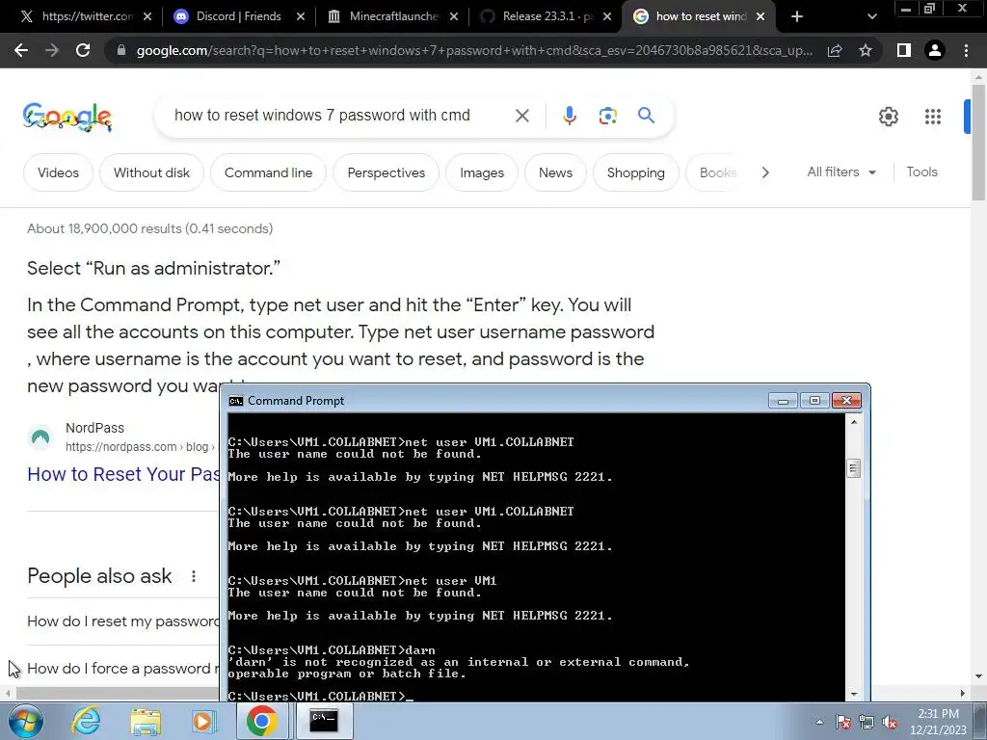
Task: Show more search filter chips arrow
Action: 764,172
